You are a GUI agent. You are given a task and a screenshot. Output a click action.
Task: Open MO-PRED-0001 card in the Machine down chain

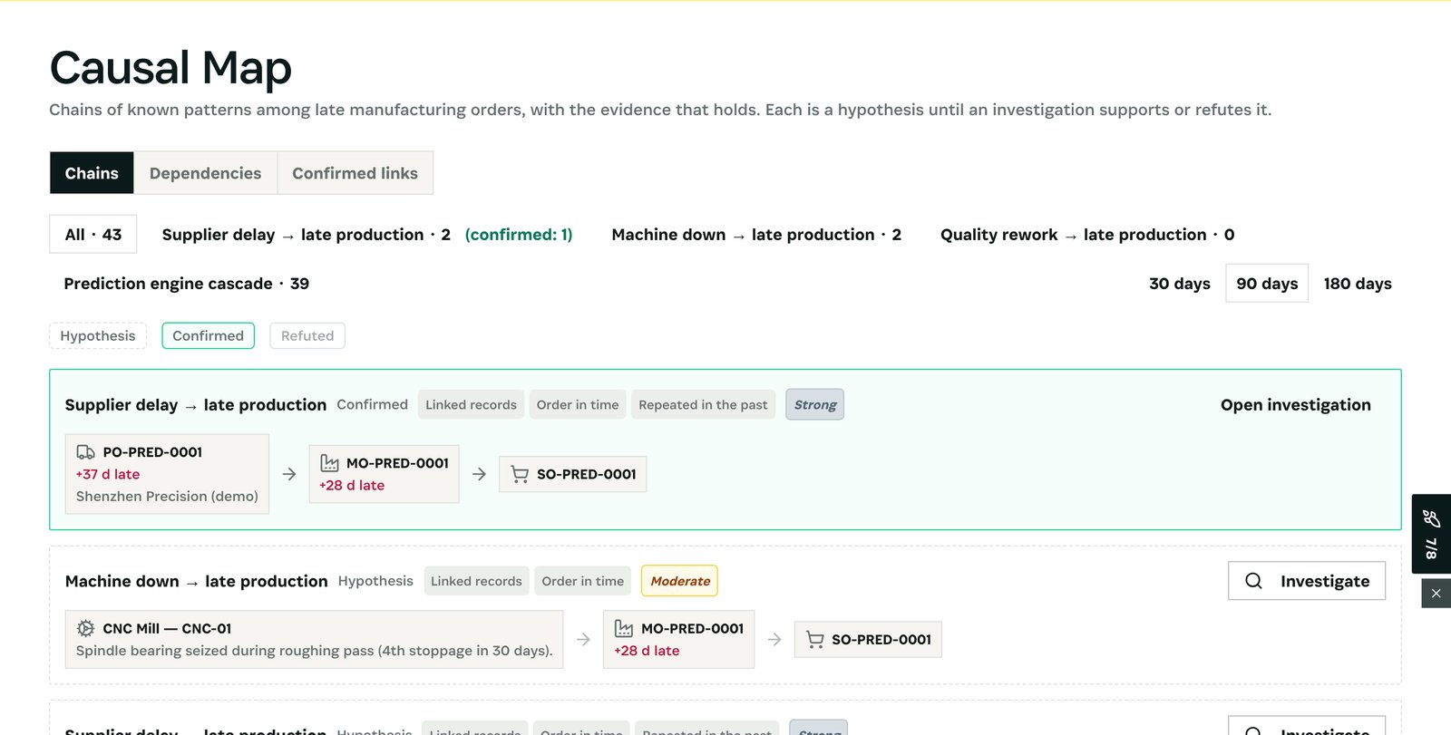[679, 640]
